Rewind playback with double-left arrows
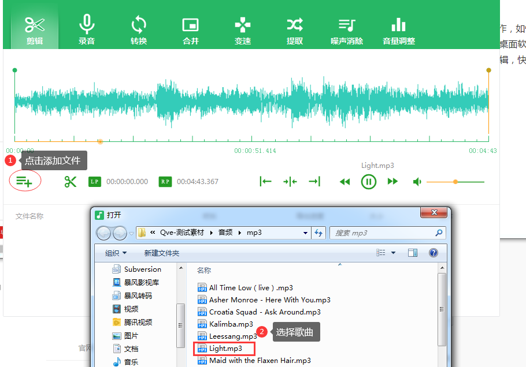Viewport: 526px width, 367px height. tap(345, 182)
